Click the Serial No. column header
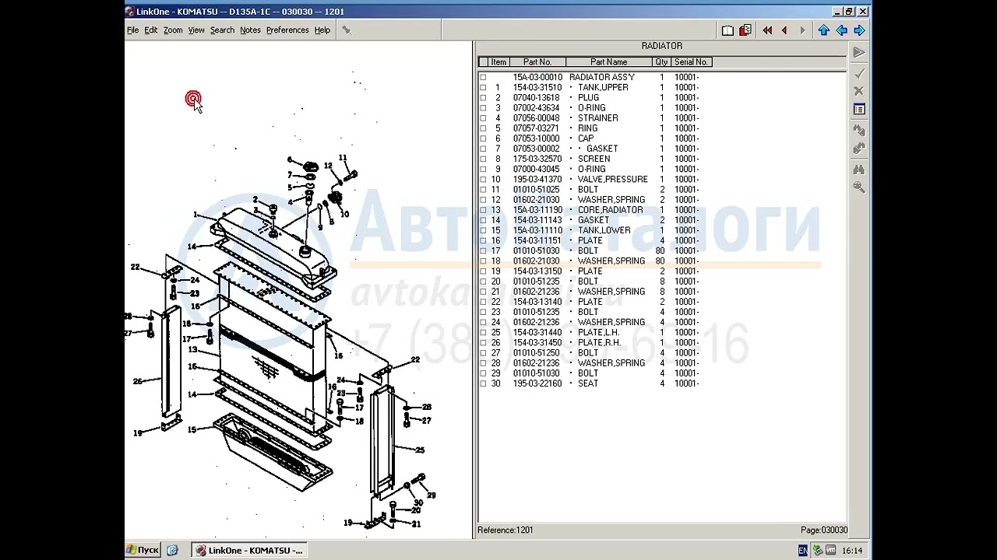The image size is (997, 560). click(691, 62)
